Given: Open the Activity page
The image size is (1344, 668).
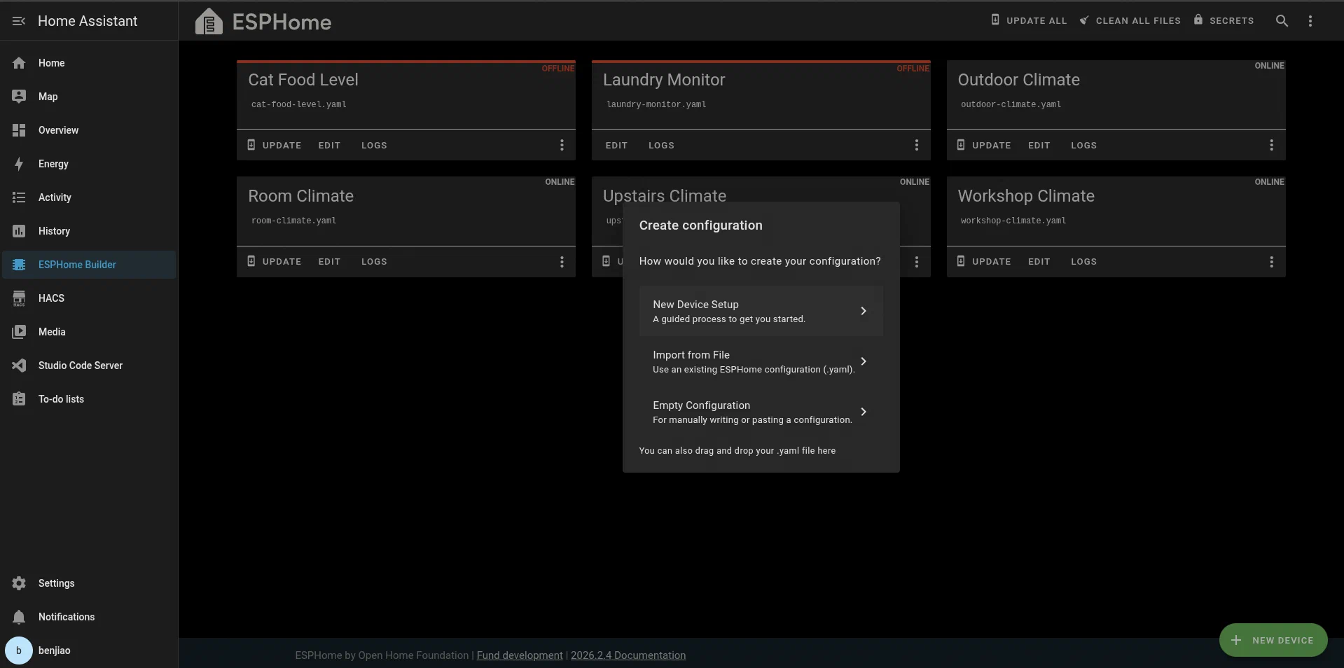Looking at the screenshot, I should click(x=89, y=197).
